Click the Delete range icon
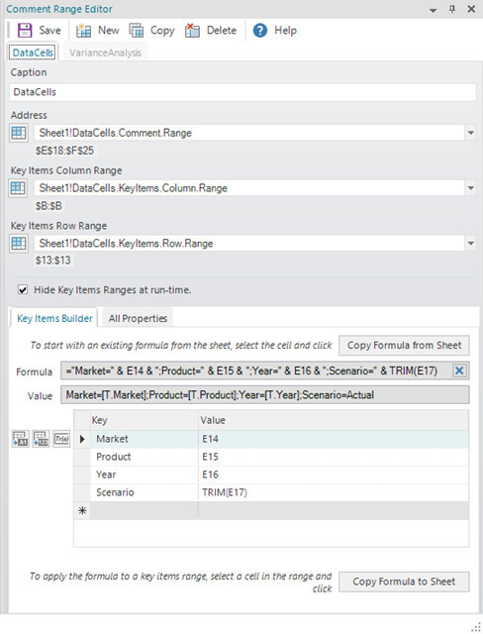483x634 pixels. pyautogui.click(x=192, y=31)
